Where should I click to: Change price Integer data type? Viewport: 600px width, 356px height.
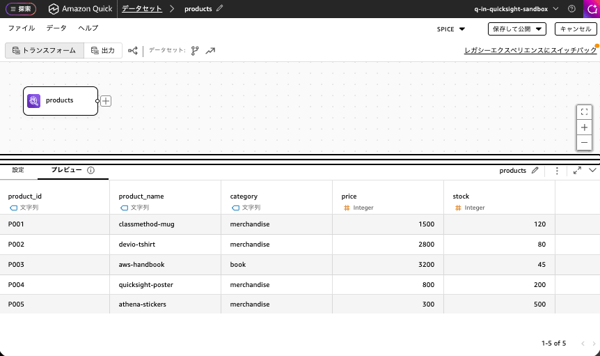click(358, 208)
